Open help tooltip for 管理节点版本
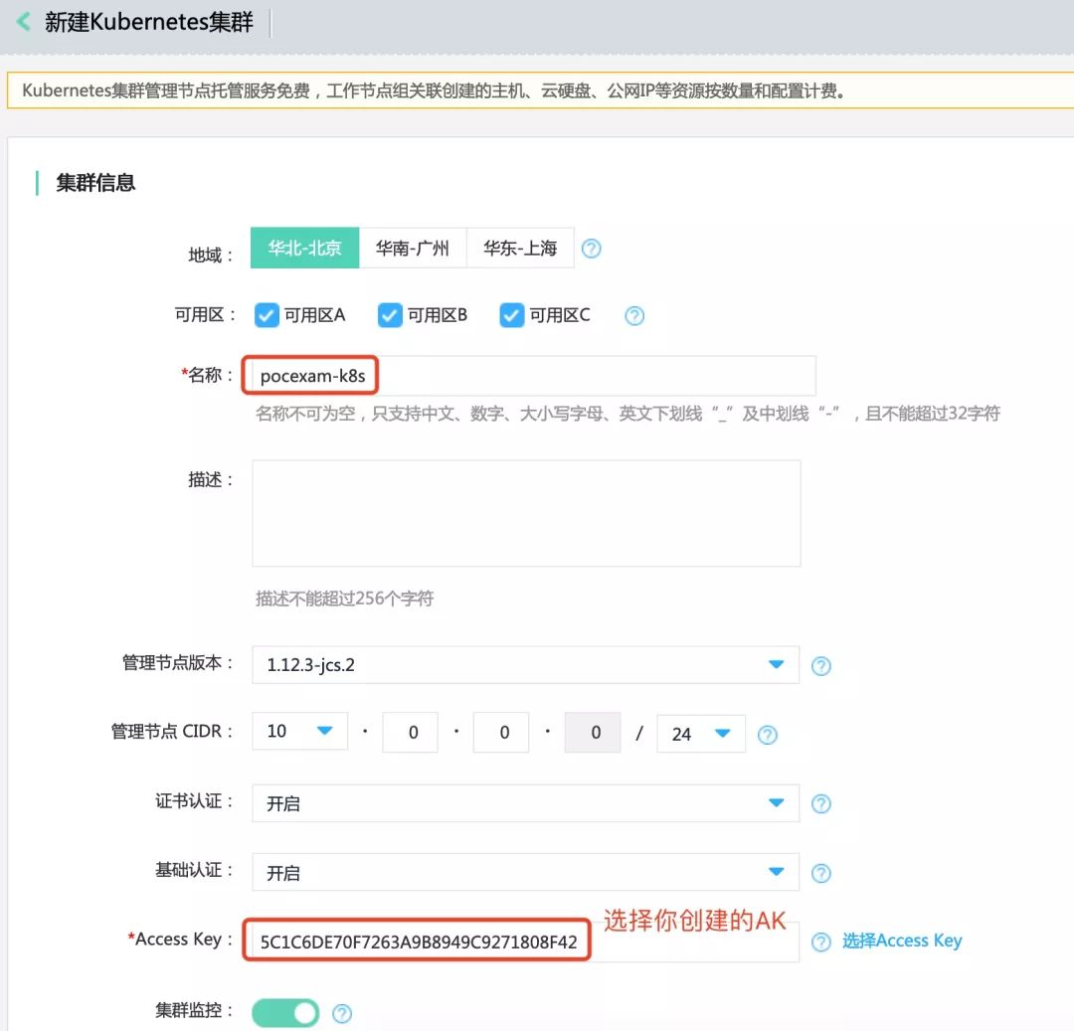The image size is (1074, 1031). [821, 664]
